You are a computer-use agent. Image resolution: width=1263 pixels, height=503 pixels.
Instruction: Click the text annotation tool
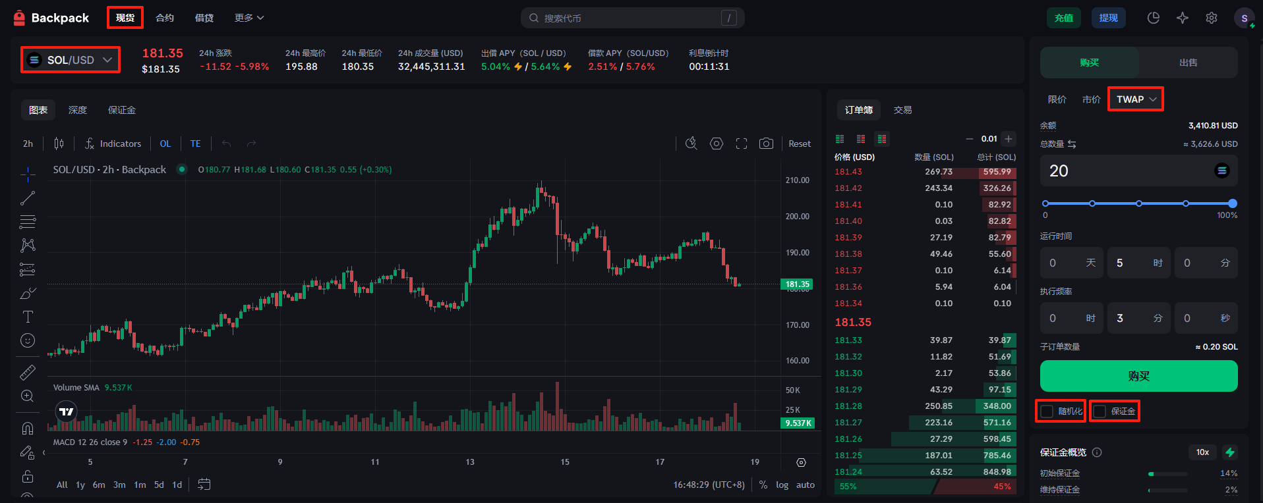[x=28, y=317]
